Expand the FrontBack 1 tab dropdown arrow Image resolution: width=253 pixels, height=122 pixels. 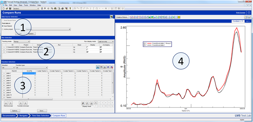[242, 21]
